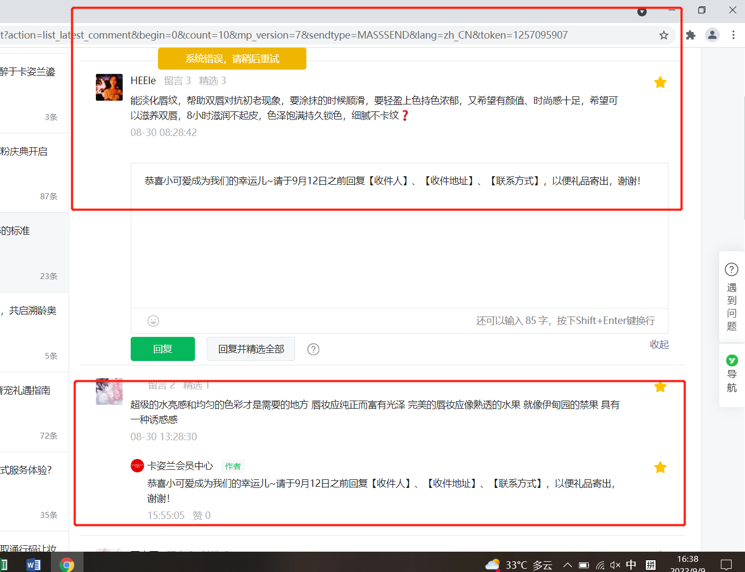Click the 系统错误，请稍后重试 error notice
Screen dimensions: 745x572
pyautogui.click(x=232, y=59)
